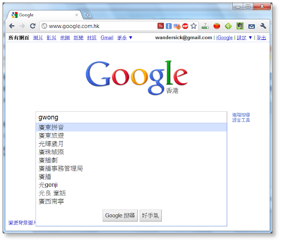Bookmark this page with the star icon
281x242 pixels.
(x=194, y=26)
